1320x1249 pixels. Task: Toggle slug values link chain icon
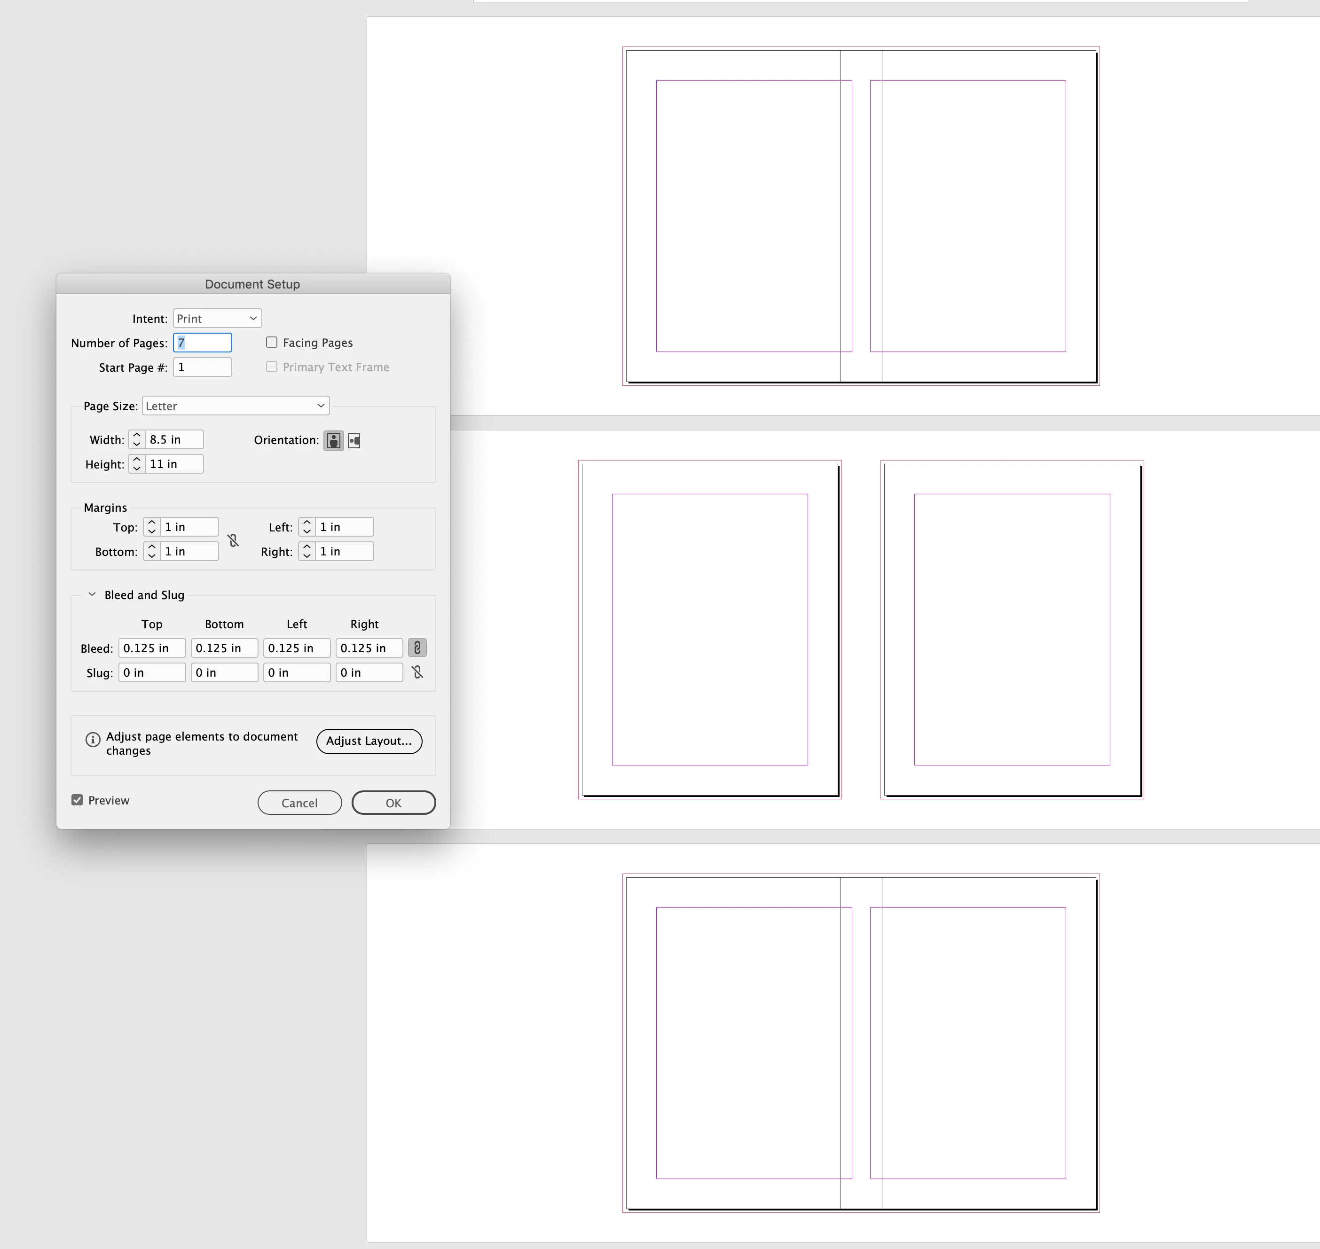tap(417, 672)
